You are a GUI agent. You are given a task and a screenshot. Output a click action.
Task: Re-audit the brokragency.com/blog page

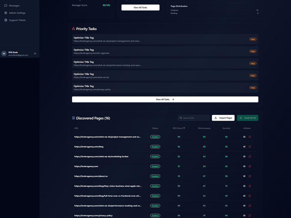(x=250, y=146)
